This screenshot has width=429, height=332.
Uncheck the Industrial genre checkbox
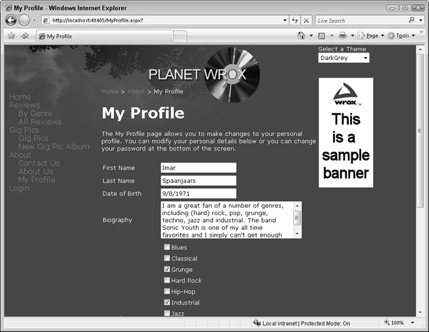tap(167, 302)
